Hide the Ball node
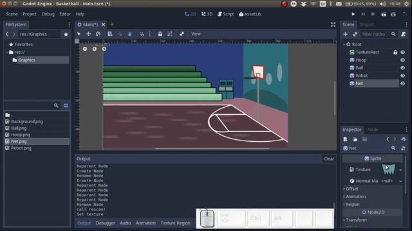The height and width of the screenshot is (231, 412). click(x=402, y=68)
